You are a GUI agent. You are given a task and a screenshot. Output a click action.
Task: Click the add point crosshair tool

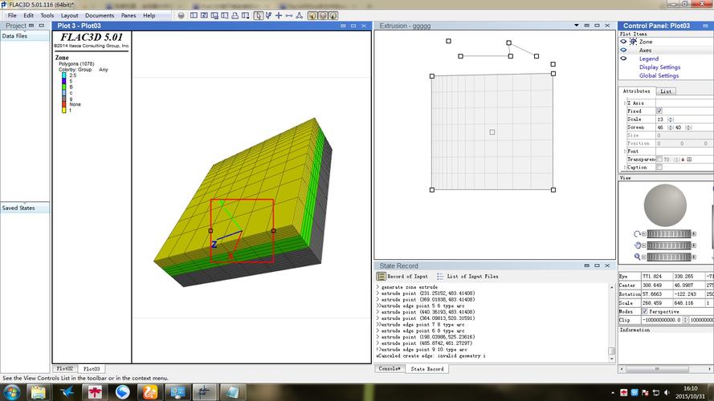tap(279, 15)
